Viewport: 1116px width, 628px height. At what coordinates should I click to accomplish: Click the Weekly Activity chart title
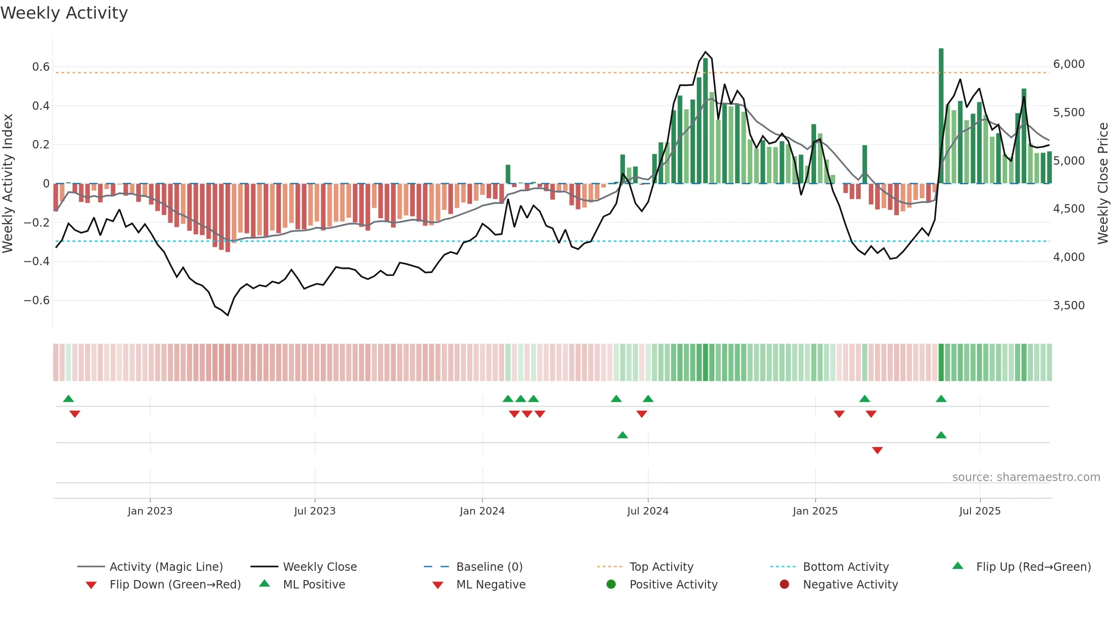64,13
